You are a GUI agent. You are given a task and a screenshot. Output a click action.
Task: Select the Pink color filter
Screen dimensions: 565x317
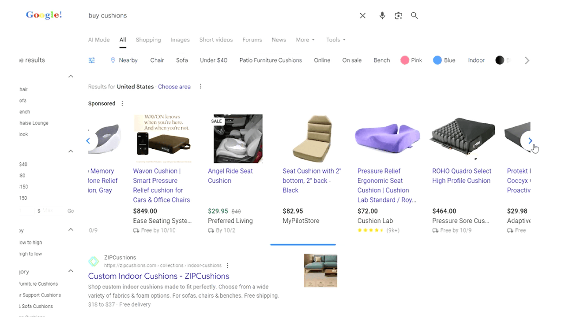[x=411, y=60]
